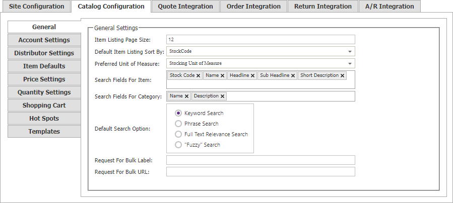The width and height of the screenshot is (453, 203).
Task: Open the A/R Integration tab
Action: point(390,7)
